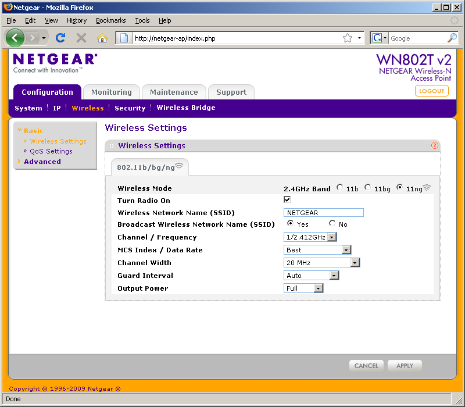Open the address bar history dropdown
This screenshot has height=407, width=465.
[359, 38]
